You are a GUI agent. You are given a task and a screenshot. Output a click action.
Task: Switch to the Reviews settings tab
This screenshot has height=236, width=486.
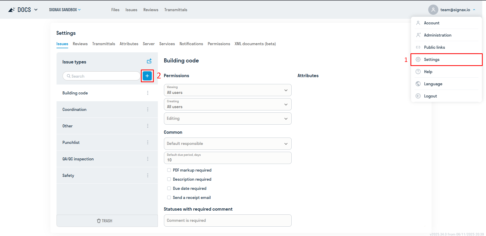80,44
